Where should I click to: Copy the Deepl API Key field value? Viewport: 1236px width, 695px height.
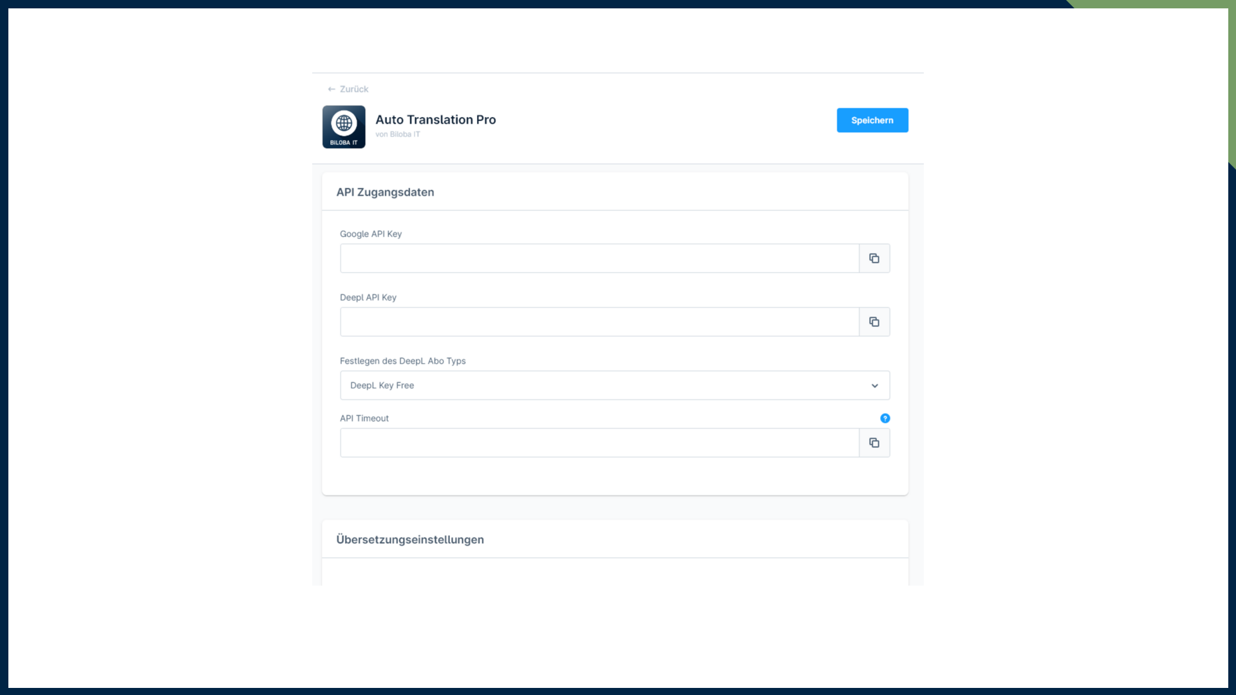(x=874, y=322)
